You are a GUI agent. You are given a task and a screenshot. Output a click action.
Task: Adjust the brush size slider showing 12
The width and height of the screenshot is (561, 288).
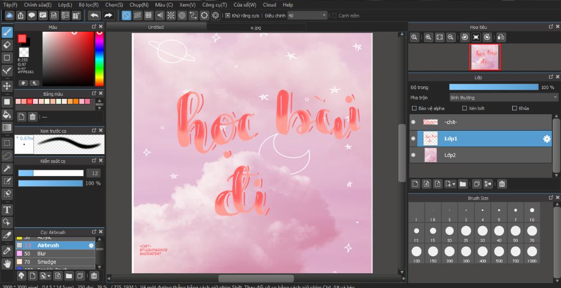pos(51,173)
